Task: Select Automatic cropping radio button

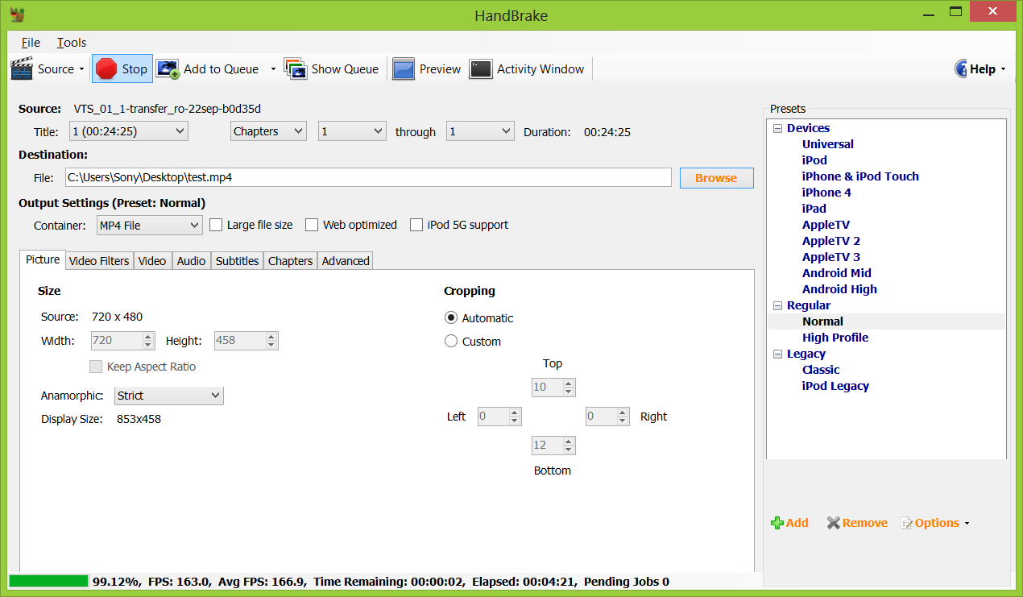Action: pos(451,318)
